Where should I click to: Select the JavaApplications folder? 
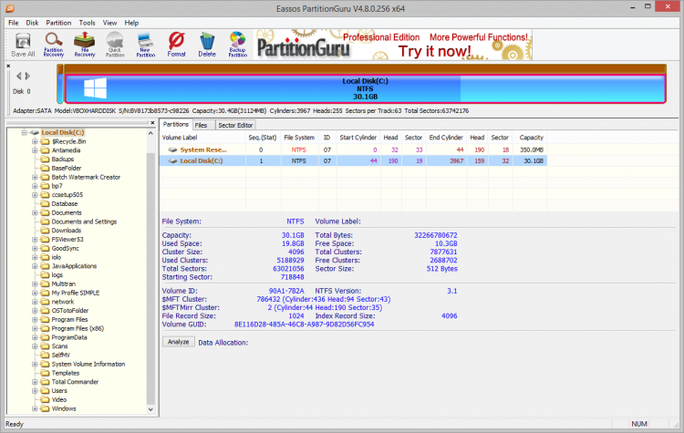(74, 266)
